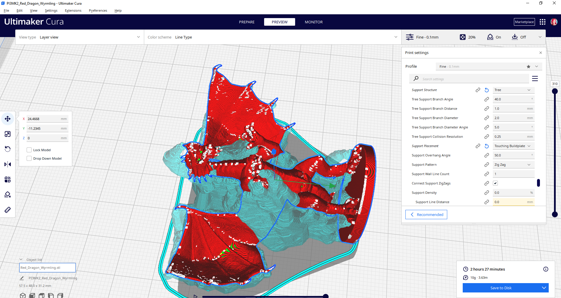Image resolution: width=561 pixels, height=298 pixels.
Task: Open the Extensions menu
Action: click(x=73, y=11)
